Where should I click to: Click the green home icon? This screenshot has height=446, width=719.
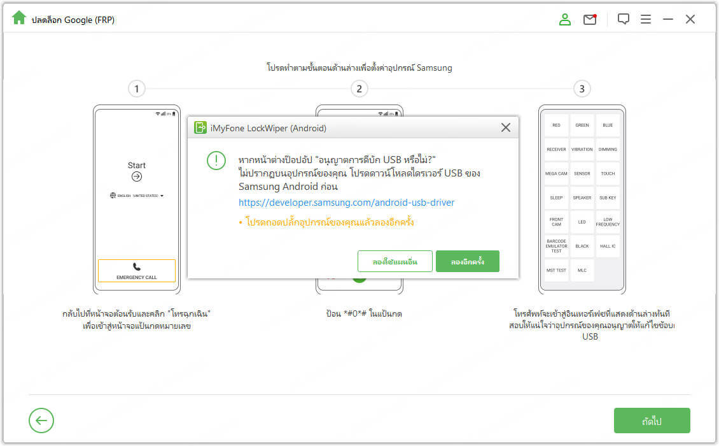click(19, 18)
